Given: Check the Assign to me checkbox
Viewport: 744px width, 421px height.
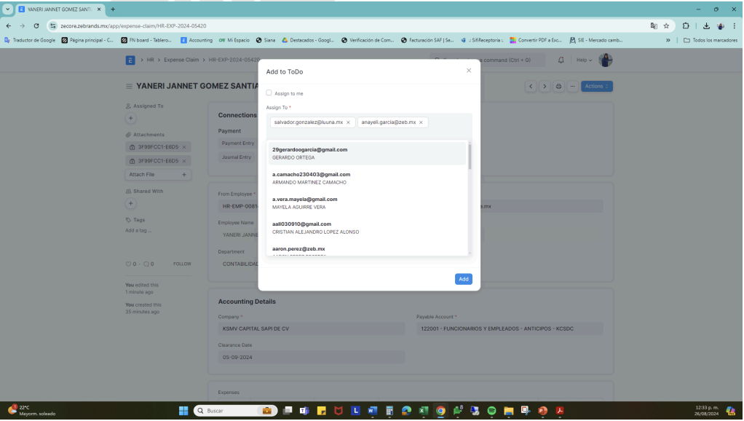Looking at the screenshot, I should tap(269, 93).
